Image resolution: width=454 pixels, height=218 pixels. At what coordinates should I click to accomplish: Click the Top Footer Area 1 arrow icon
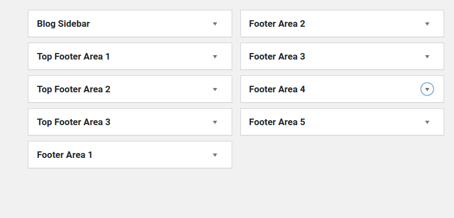tap(215, 56)
